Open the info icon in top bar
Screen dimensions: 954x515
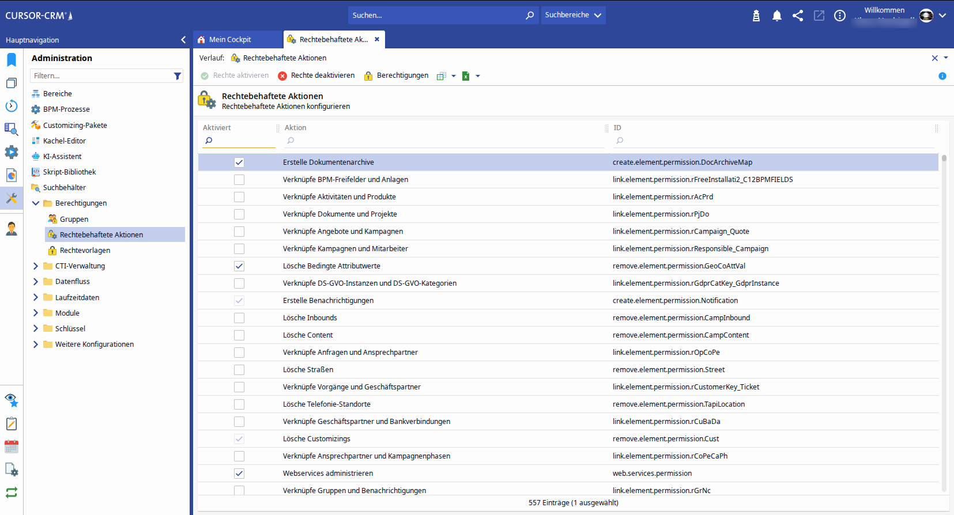(840, 16)
